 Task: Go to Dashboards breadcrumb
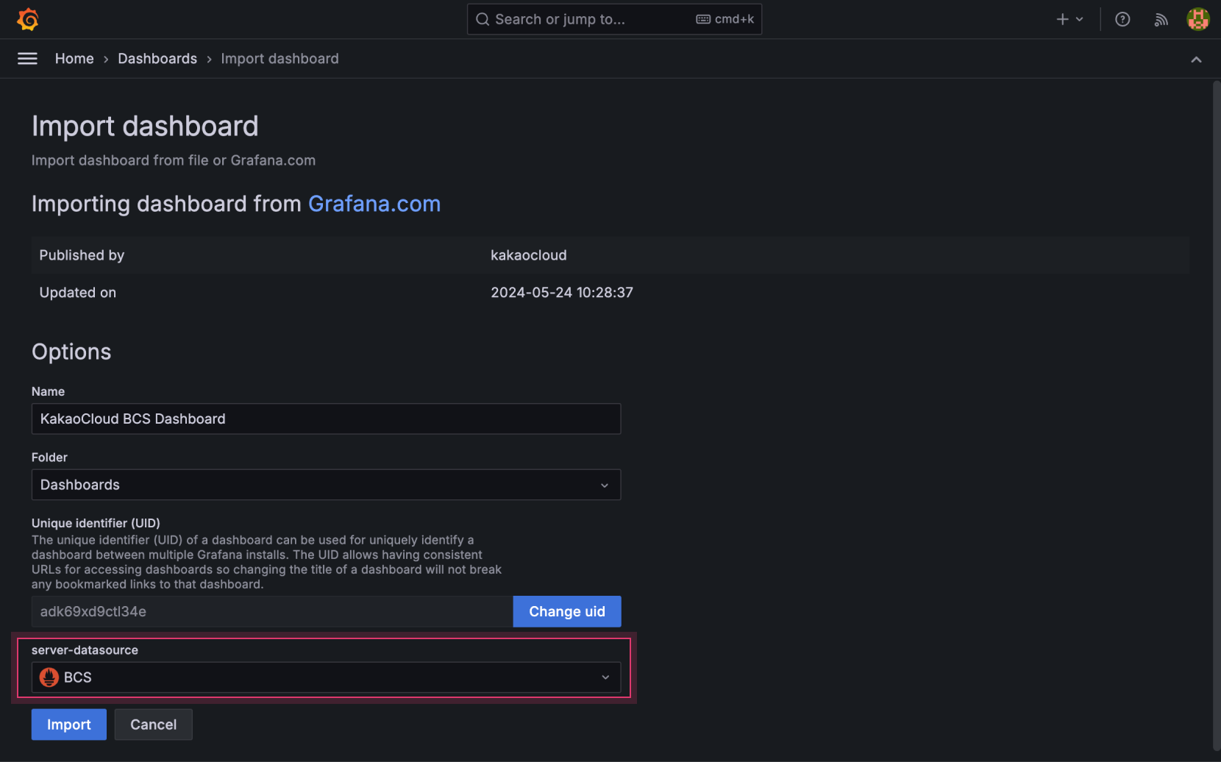coord(157,59)
